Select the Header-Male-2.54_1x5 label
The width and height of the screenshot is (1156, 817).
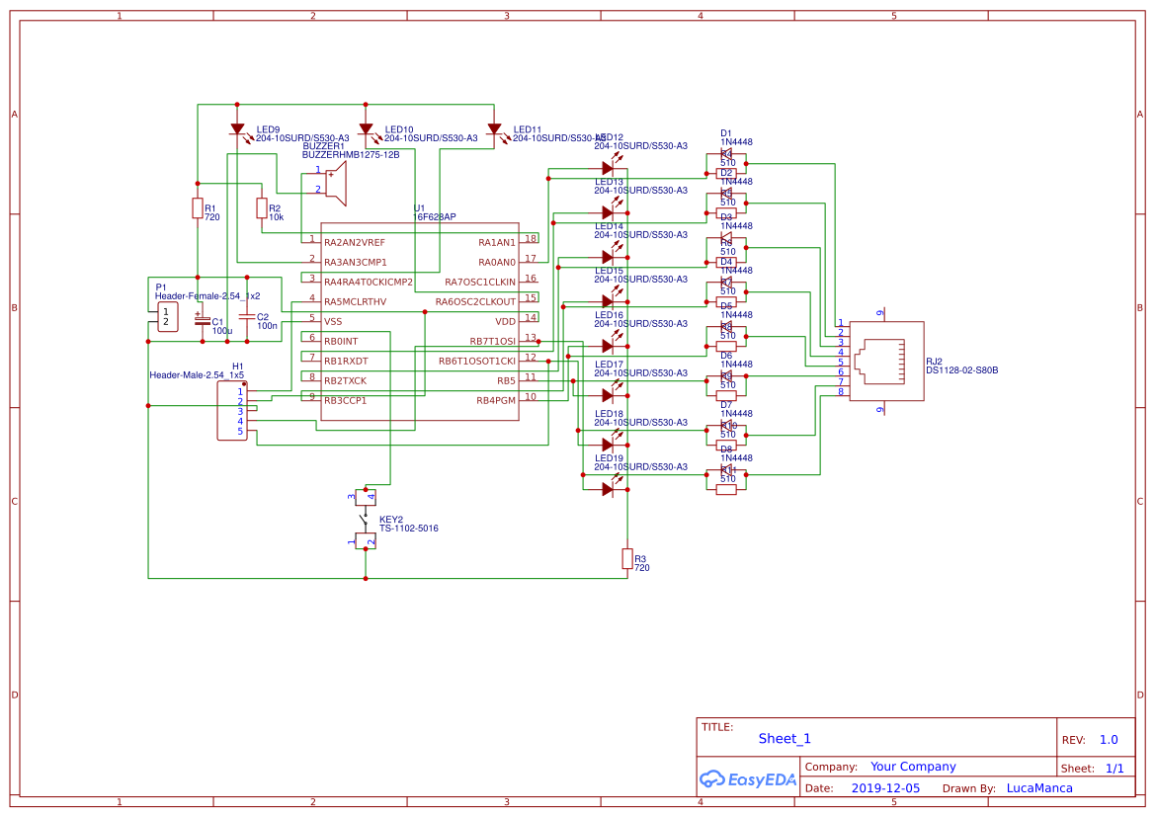pos(197,375)
